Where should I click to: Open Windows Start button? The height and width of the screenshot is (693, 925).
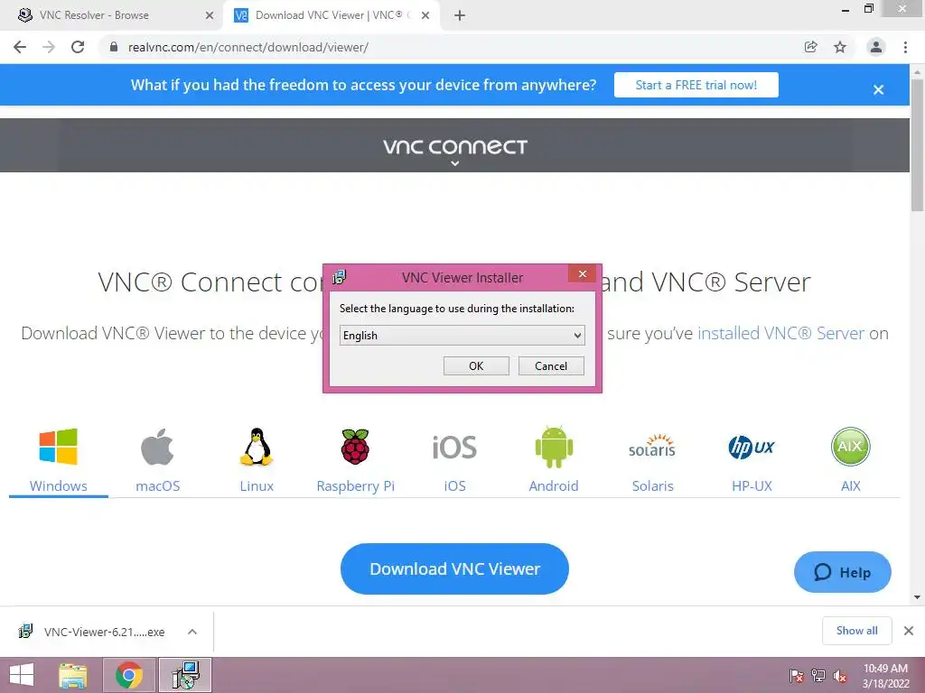(22, 675)
